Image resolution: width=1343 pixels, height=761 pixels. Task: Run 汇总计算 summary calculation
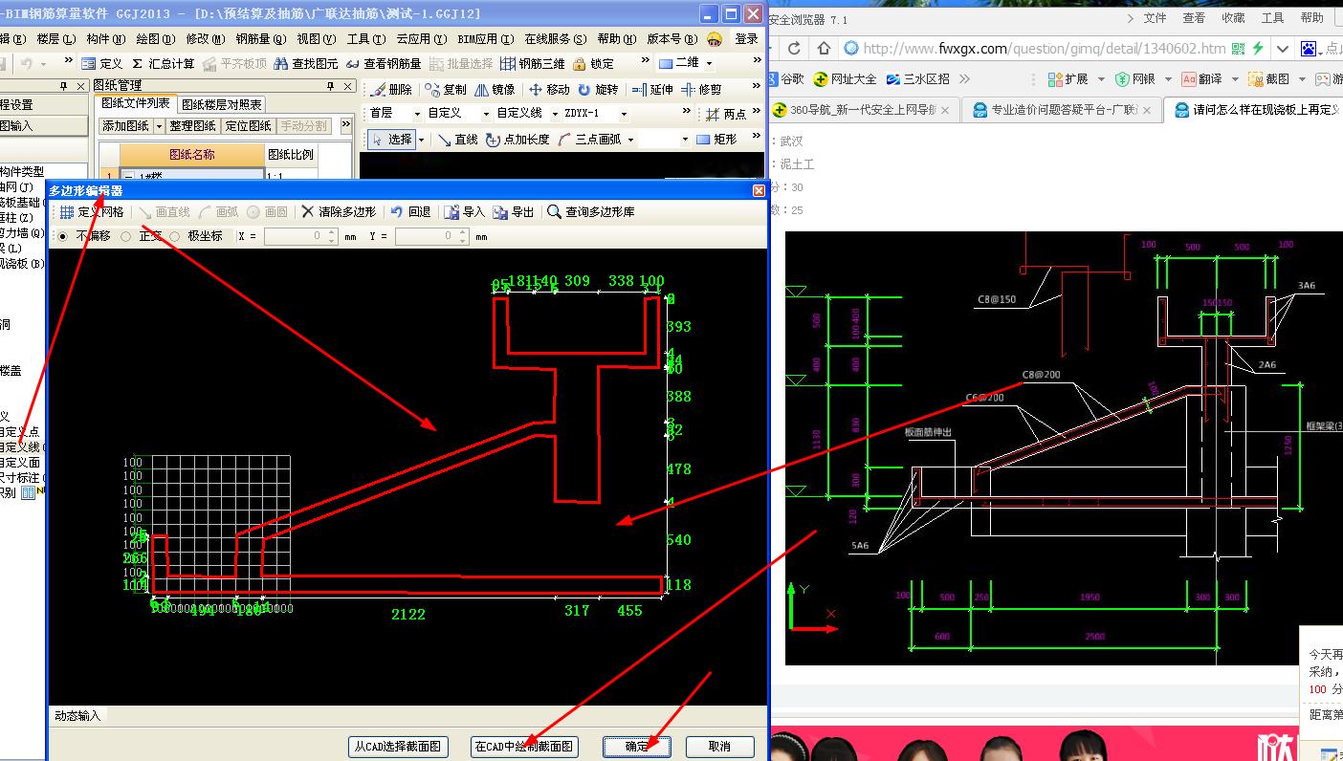(163, 63)
